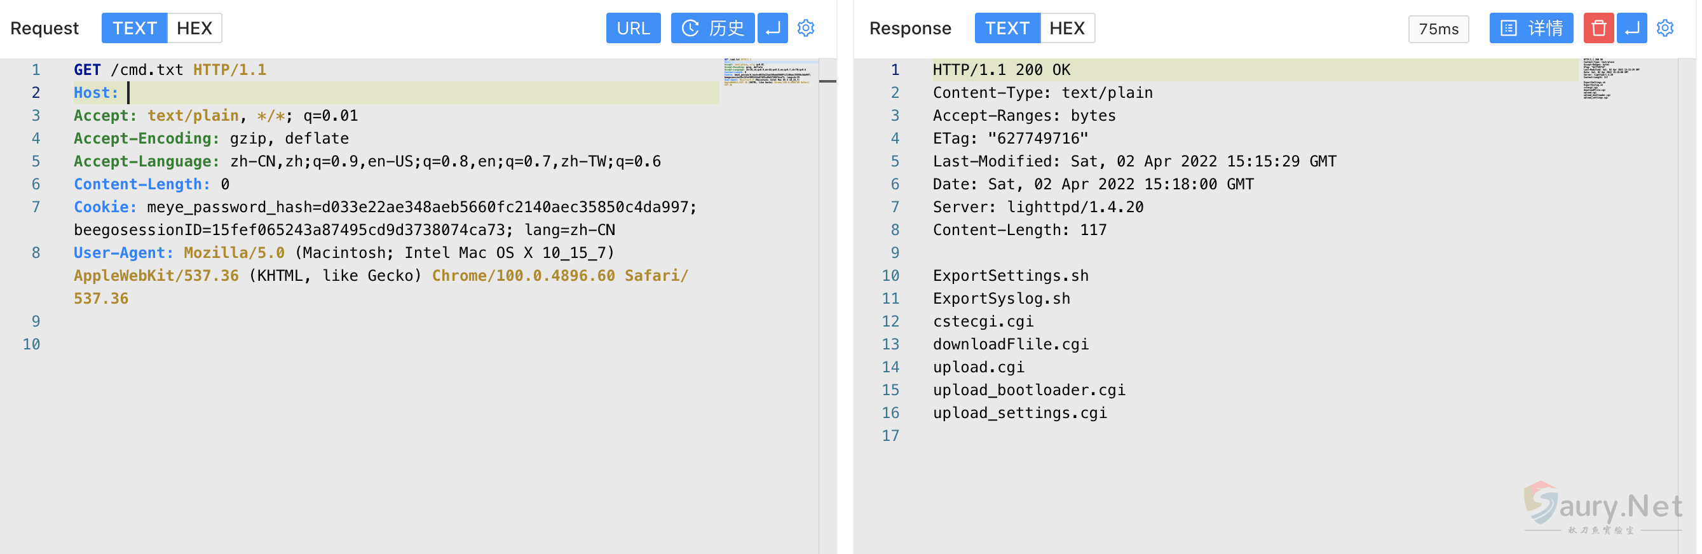Switch response view to HEX
This screenshot has height=554, width=1702.
pos(1066,29)
